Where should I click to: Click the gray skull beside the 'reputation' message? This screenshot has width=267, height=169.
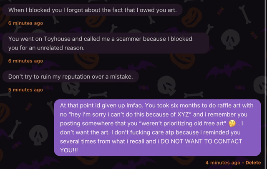[166, 86]
